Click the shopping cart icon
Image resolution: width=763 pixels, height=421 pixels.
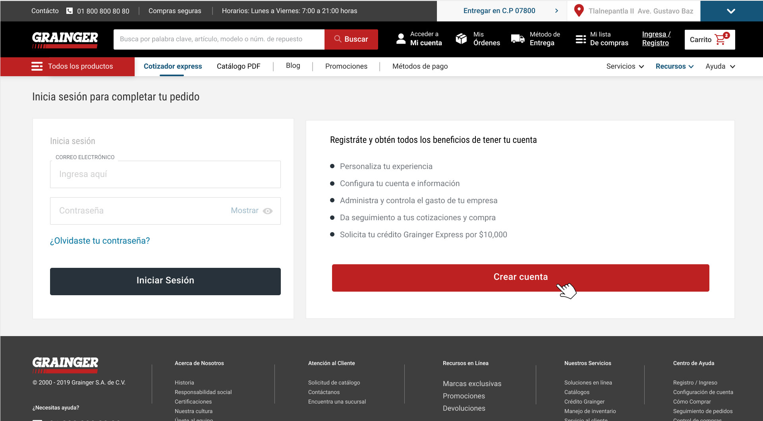point(720,40)
